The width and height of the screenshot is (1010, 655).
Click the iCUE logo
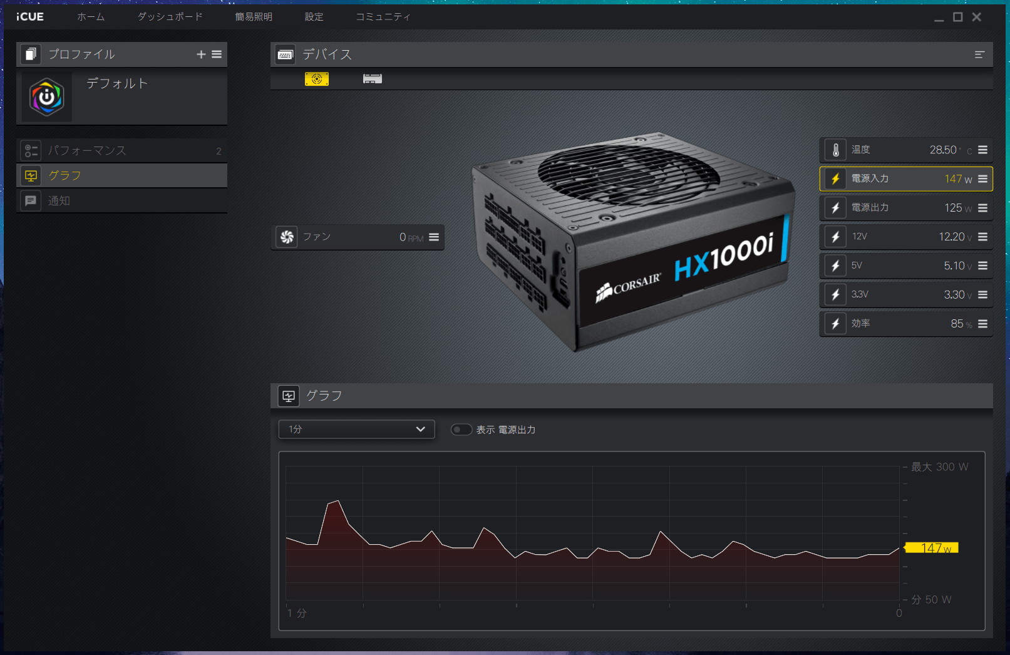30,17
